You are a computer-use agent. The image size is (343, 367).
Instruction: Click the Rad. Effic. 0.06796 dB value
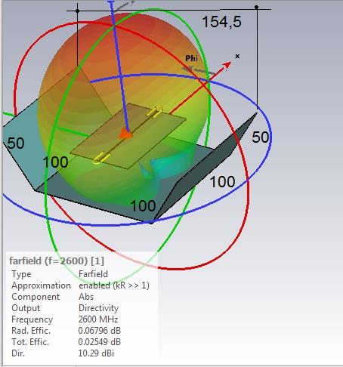tap(99, 331)
